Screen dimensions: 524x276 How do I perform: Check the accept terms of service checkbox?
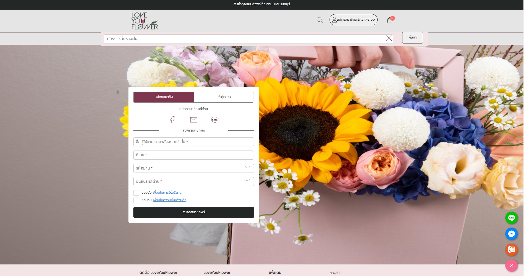point(136,193)
